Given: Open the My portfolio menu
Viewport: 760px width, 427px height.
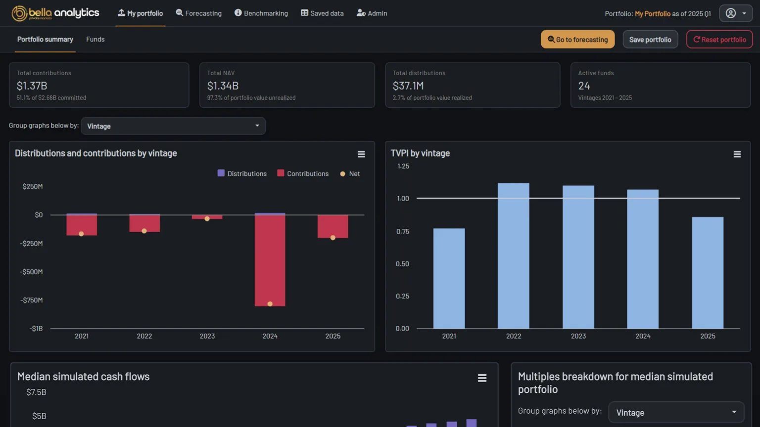Looking at the screenshot, I should pos(141,13).
